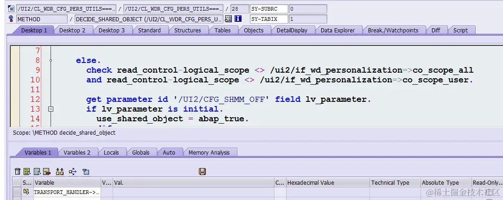The height and width of the screenshot is (200, 503).
Task: Open the Locals tab
Action: point(111,153)
